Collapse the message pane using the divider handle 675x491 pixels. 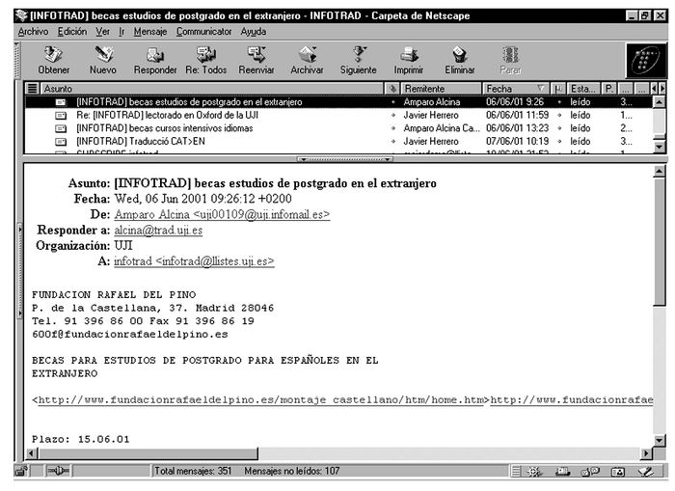click(x=344, y=159)
